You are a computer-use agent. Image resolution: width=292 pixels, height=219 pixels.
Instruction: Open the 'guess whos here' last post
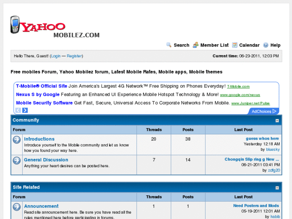(x=262, y=139)
